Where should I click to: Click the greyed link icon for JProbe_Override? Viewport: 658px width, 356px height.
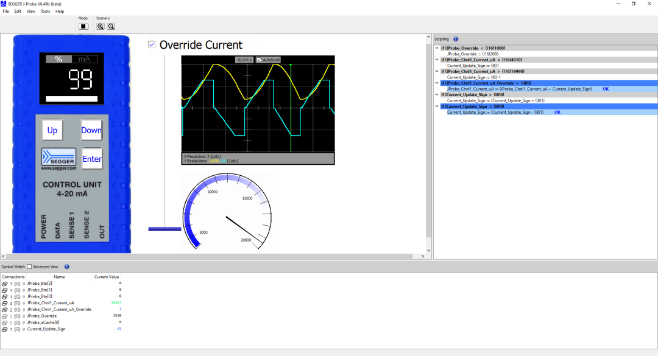5,316
